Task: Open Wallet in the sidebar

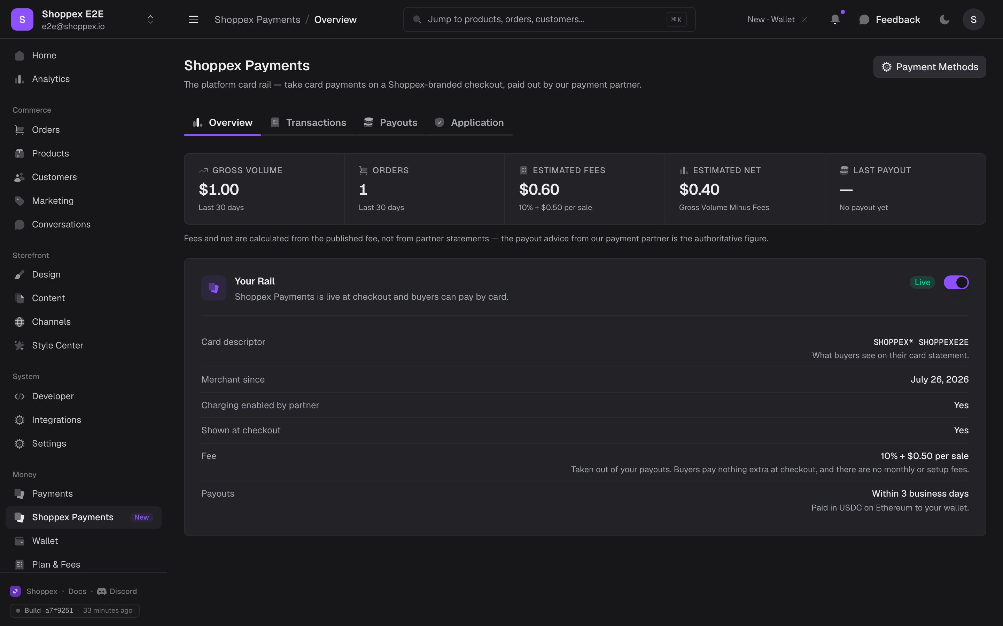Action: [x=83, y=541]
